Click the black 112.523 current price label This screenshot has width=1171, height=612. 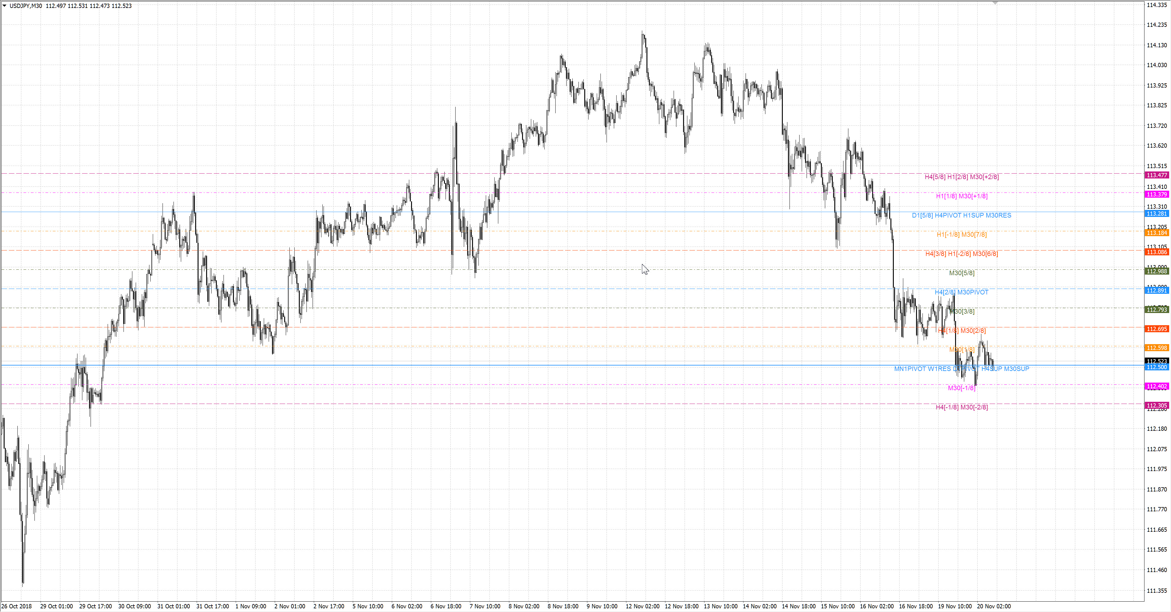click(1156, 361)
